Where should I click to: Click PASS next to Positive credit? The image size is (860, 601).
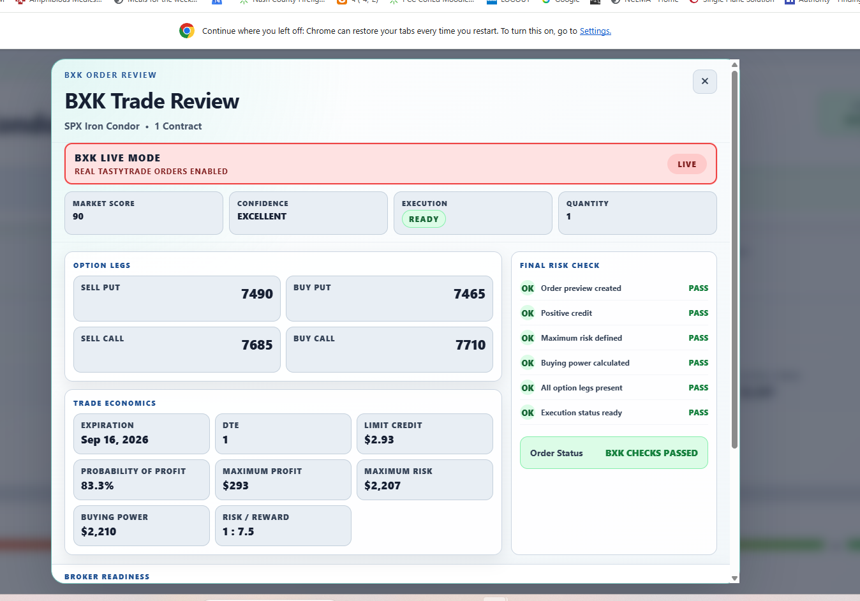point(698,313)
